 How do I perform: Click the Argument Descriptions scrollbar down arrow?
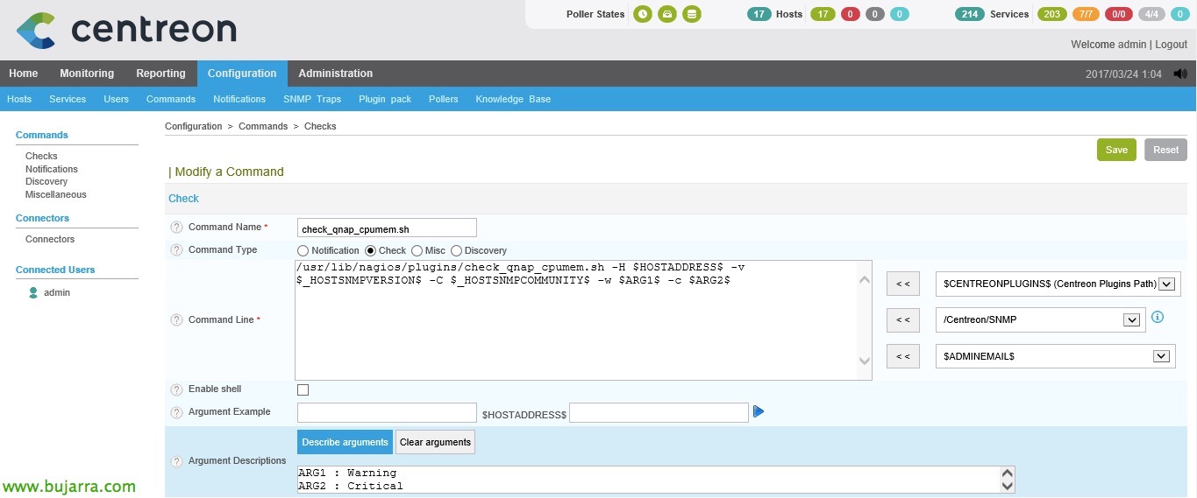(x=1008, y=486)
